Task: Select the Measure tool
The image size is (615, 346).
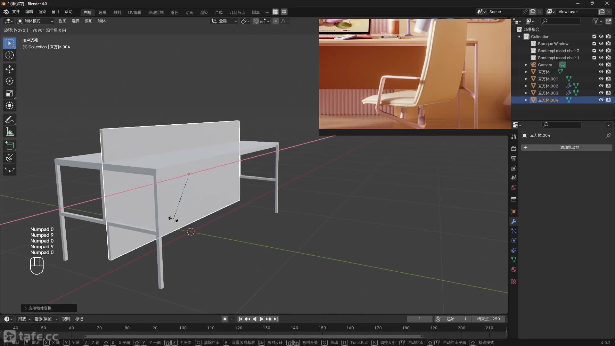Action: [x=10, y=132]
